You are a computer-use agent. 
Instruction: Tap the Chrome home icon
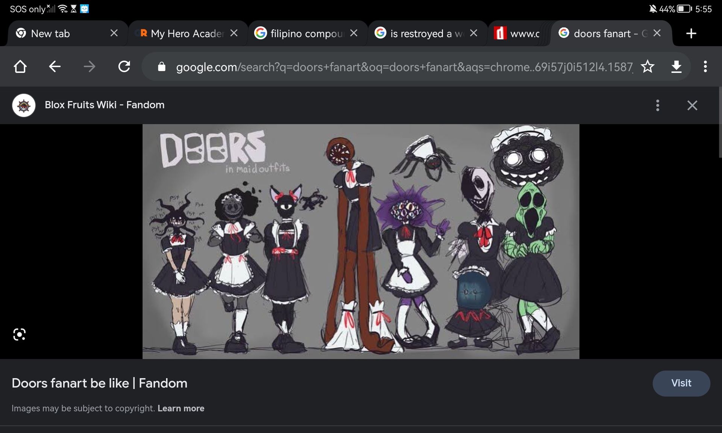pos(20,67)
